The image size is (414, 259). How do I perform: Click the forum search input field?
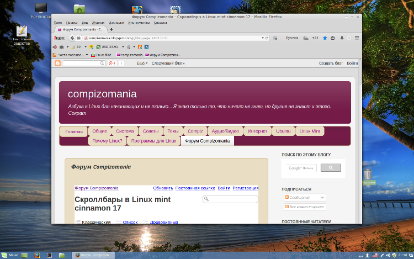tap(232, 199)
